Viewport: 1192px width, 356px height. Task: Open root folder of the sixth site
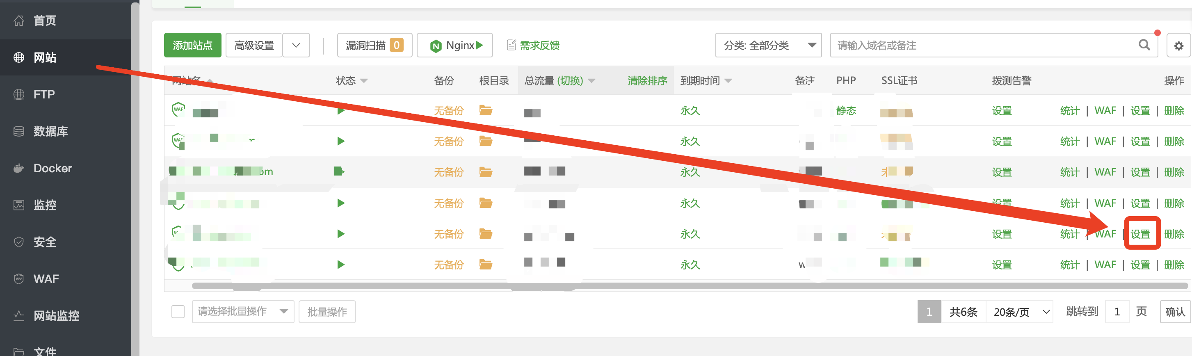pyautogui.click(x=485, y=265)
